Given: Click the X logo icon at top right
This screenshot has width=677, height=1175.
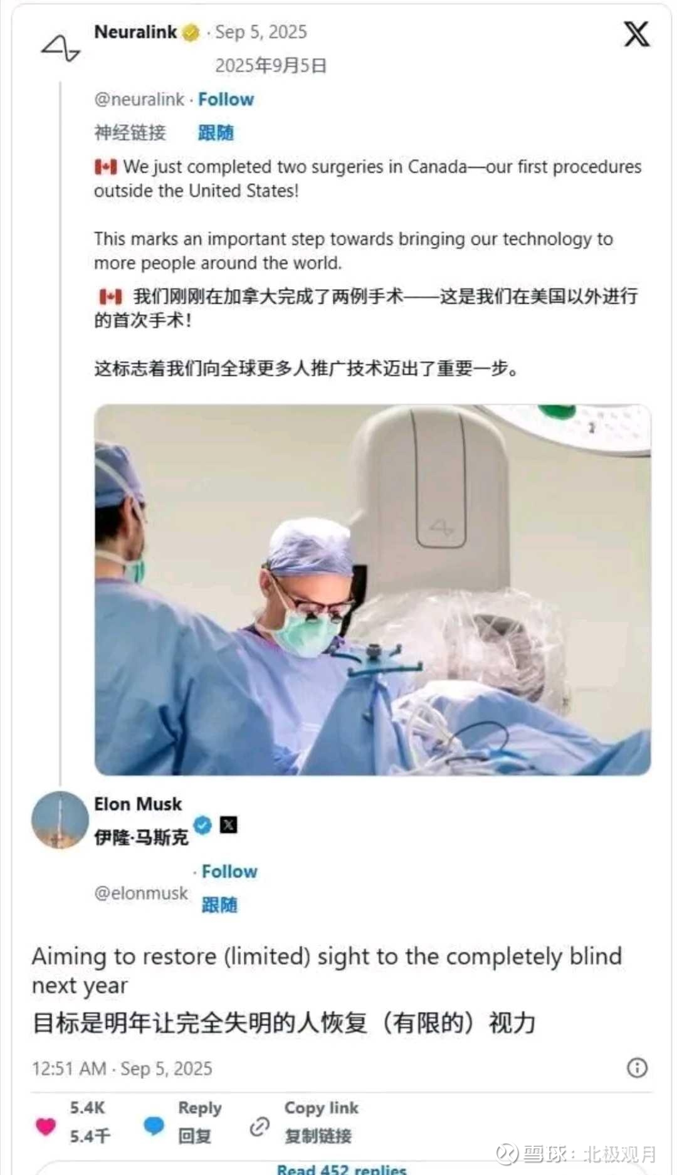Looking at the screenshot, I should click(636, 34).
